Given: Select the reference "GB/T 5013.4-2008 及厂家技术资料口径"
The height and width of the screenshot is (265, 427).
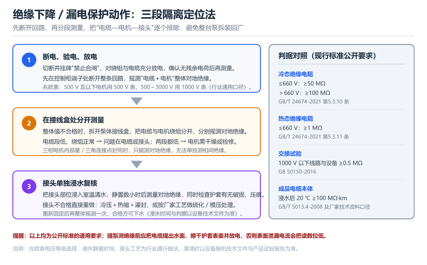Looking at the screenshot, I should [324, 207].
